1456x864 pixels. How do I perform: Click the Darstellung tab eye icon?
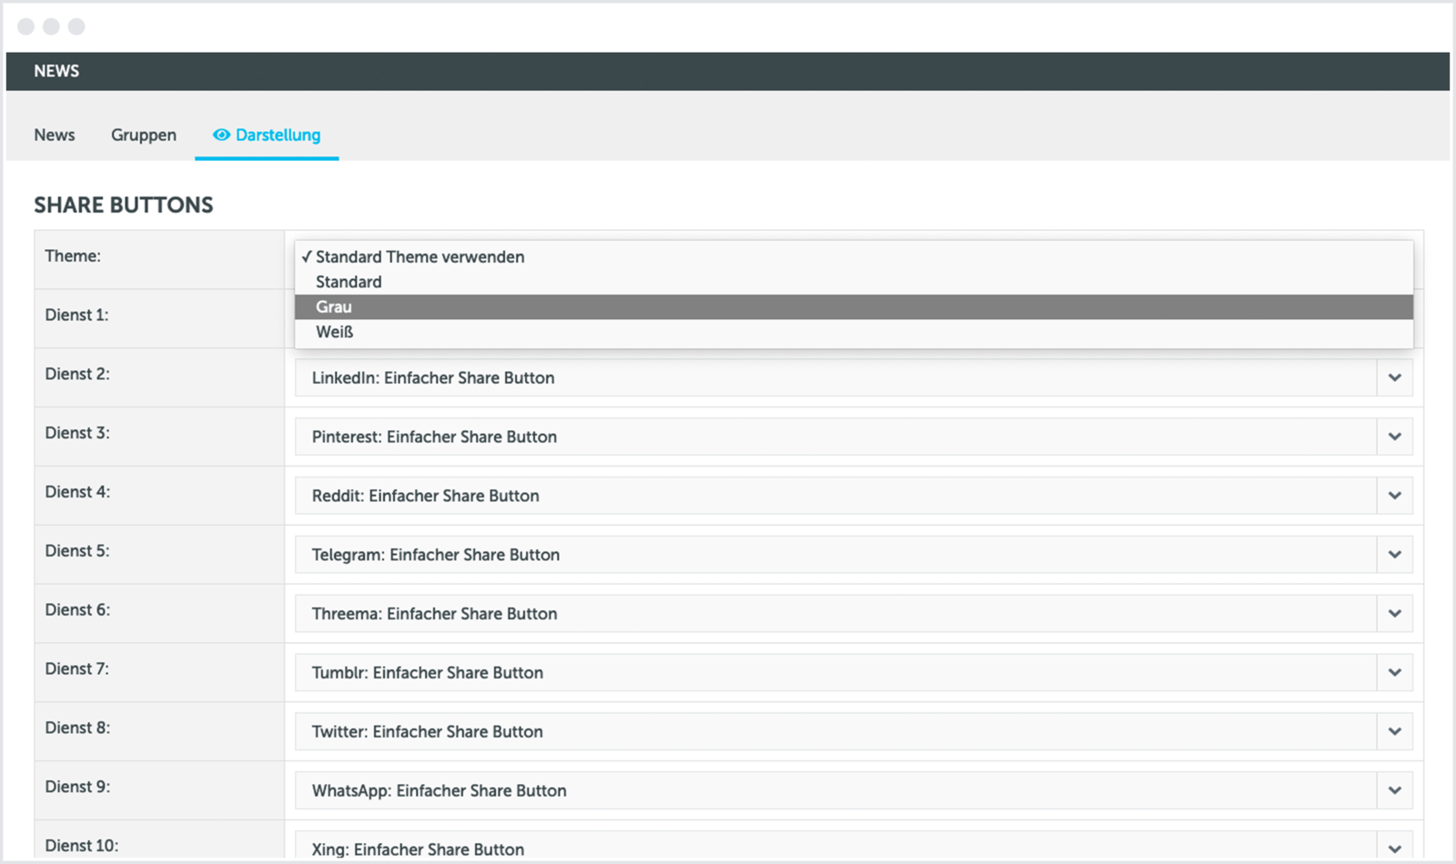(x=221, y=135)
